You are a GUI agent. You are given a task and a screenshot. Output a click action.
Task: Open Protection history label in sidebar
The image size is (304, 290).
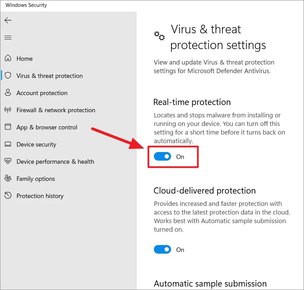tap(40, 196)
